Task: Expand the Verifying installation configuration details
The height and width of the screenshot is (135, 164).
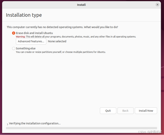Action: click(x=8, y=124)
